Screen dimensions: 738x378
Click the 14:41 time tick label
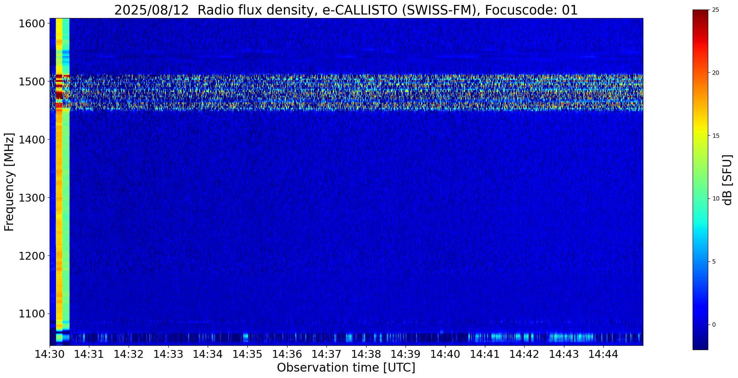(485, 354)
